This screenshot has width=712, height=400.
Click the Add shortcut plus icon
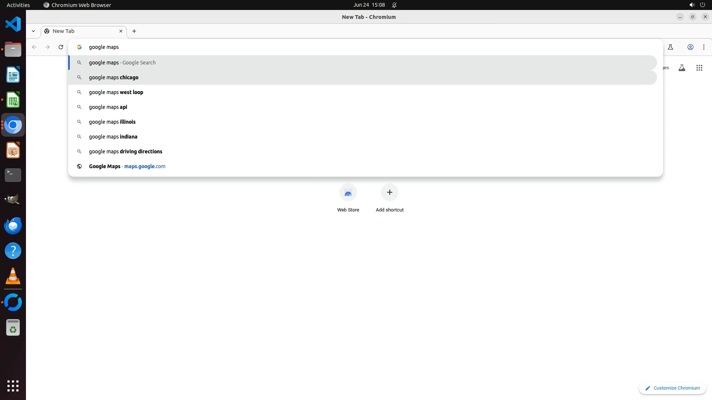(389, 193)
